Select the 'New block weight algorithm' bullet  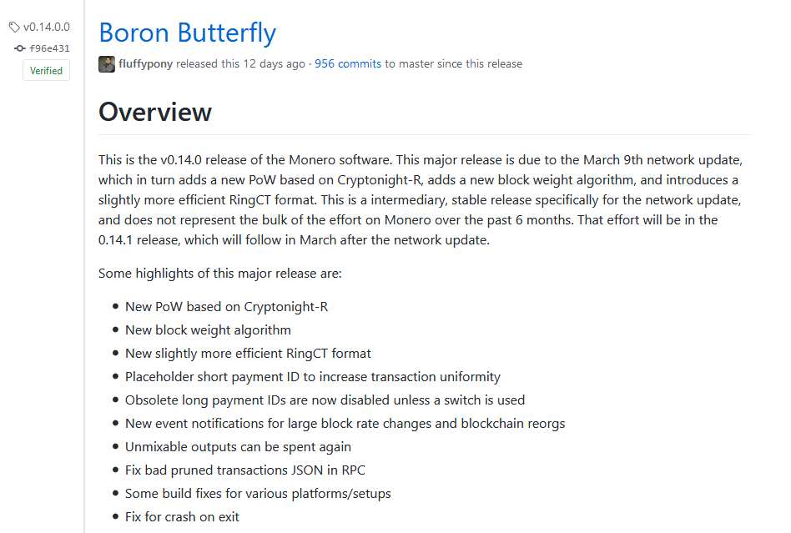[x=208, y=329]
